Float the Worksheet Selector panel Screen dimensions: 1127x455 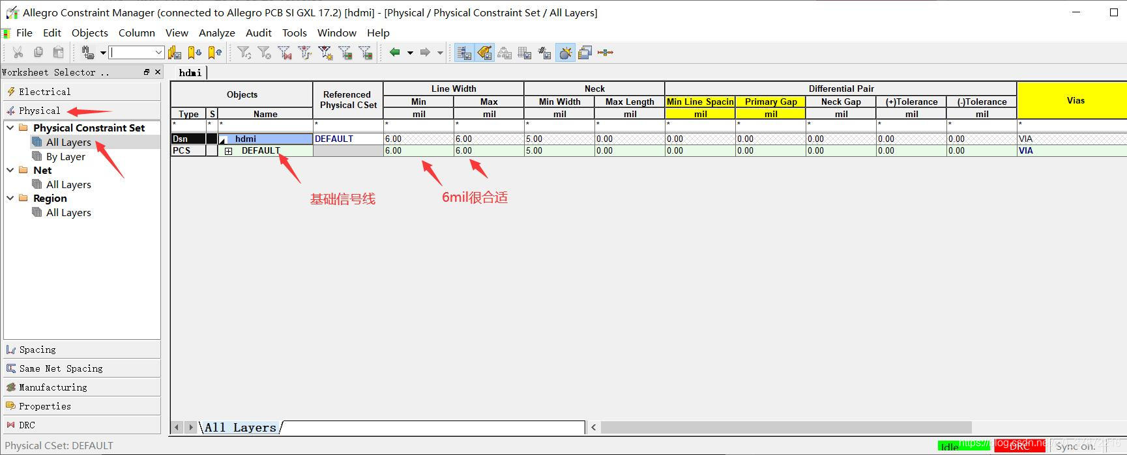(147, 72)
